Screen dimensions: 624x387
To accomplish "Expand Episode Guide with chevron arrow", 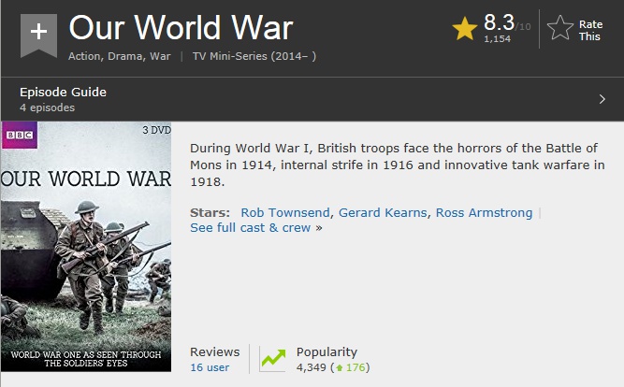I will point(602,99).
